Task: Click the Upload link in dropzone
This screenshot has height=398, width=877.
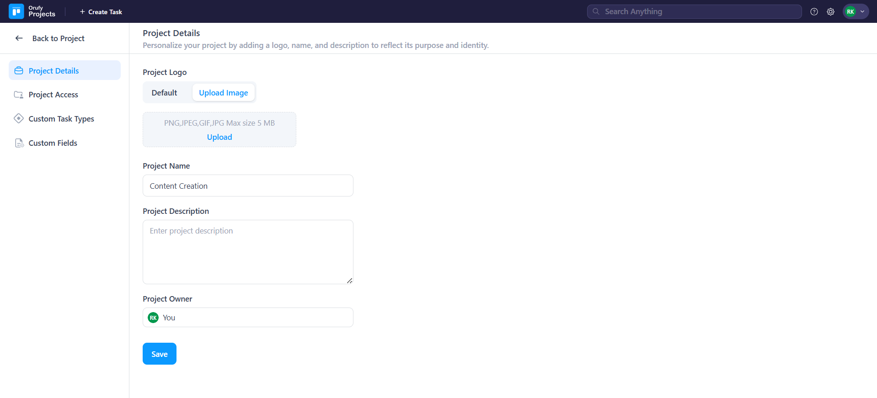Action: click(219, 137)
